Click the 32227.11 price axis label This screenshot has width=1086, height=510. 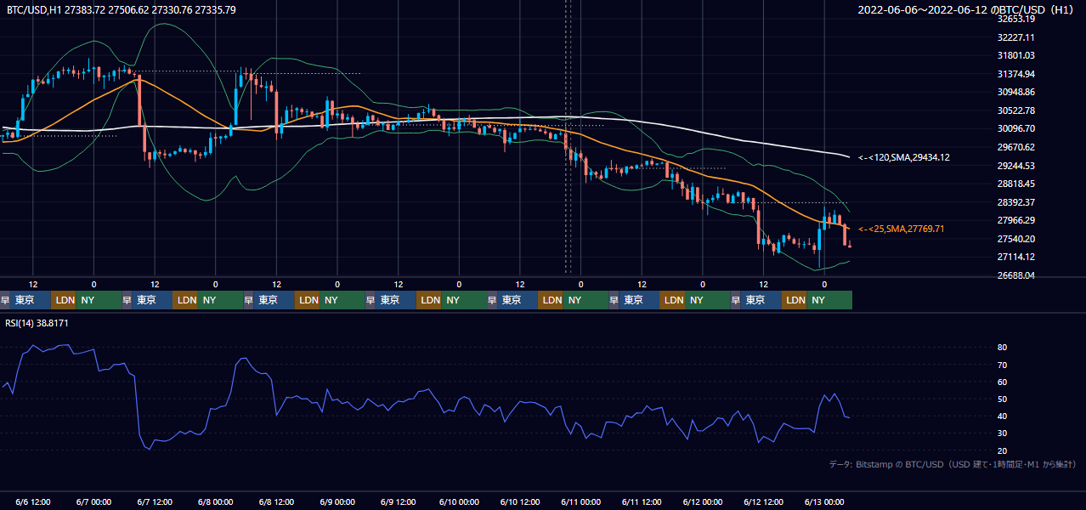1015,37
